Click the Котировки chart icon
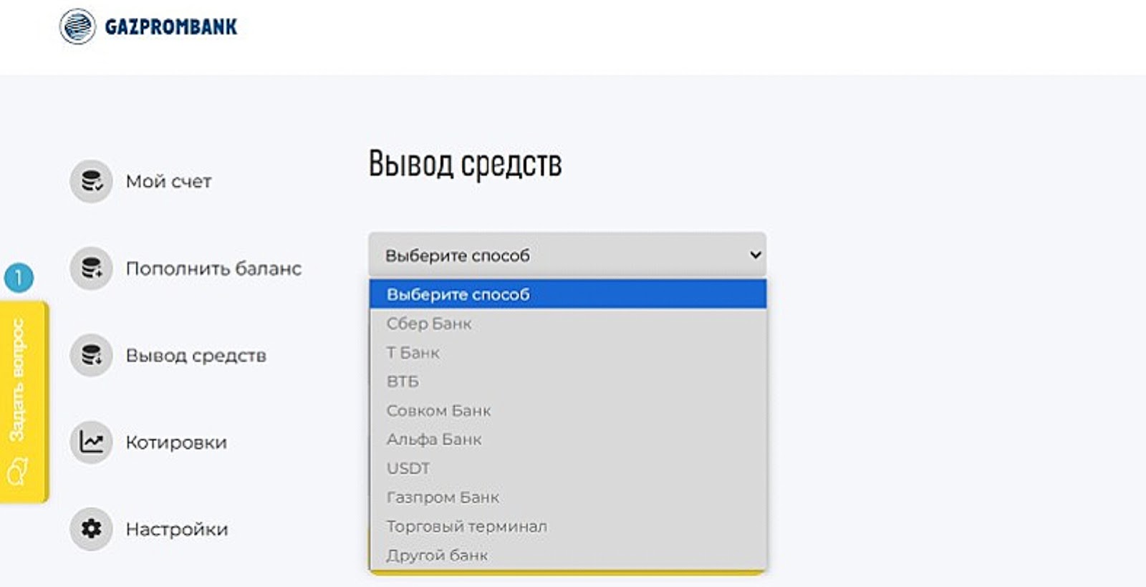 coord(91,442)
